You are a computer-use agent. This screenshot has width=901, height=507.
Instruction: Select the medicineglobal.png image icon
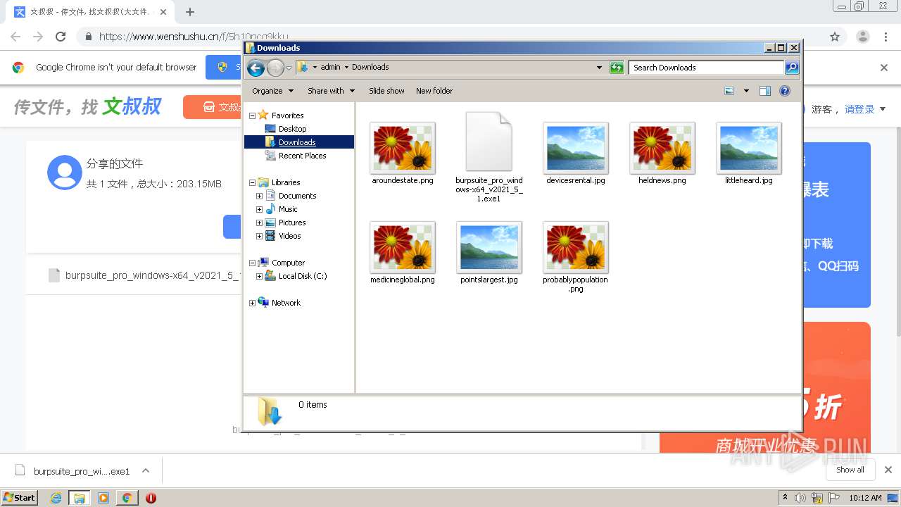pyautogui.click(x=403, y=247)
